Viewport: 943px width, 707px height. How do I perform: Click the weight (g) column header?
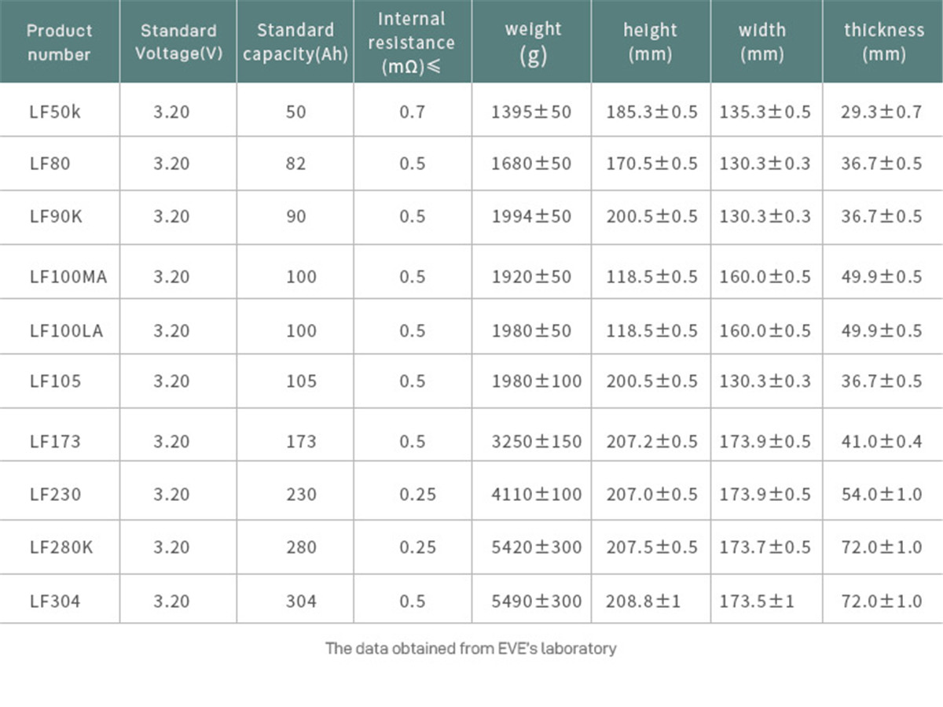click(533, 42)
